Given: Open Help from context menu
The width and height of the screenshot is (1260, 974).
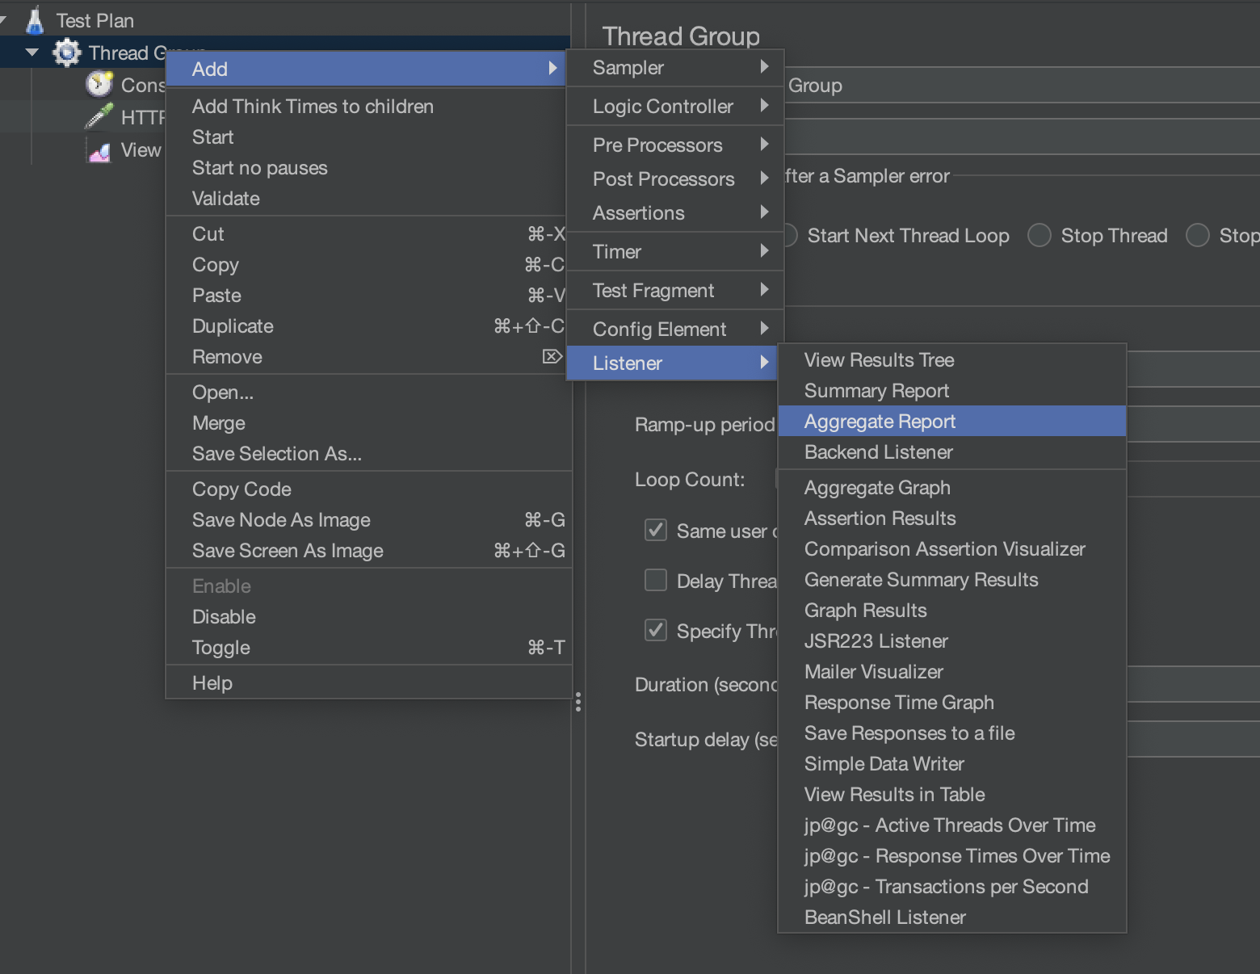Looking at the screenshot, I should tap(367, 683).
